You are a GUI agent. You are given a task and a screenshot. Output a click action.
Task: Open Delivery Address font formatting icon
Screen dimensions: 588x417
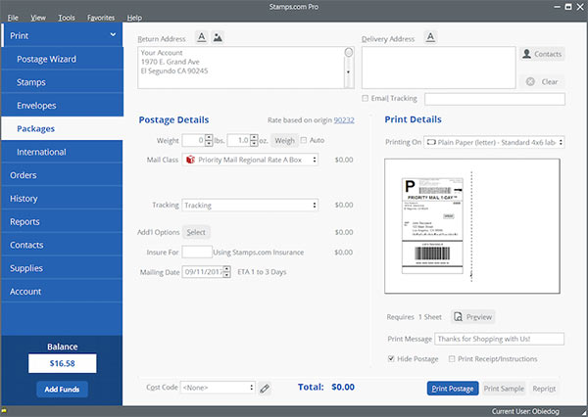coord(430,37)
